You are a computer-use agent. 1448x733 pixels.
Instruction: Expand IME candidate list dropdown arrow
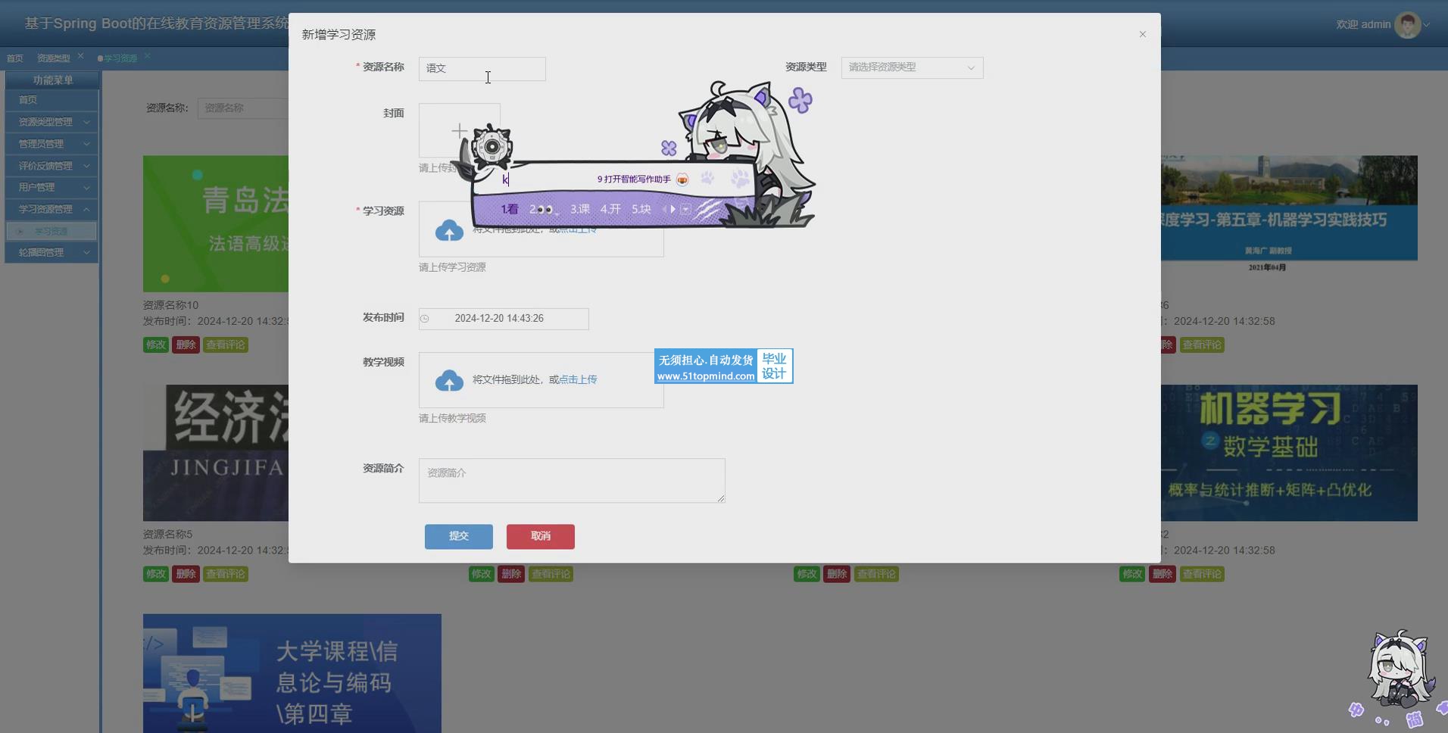(x=685, y=209)
